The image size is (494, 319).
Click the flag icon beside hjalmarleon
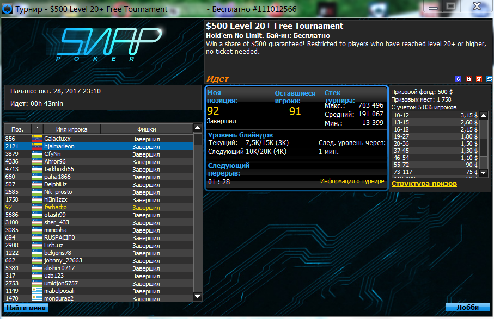(37, 146)
